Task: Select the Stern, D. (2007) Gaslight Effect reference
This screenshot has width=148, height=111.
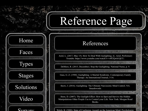Action: pyautogui.click(x=95, y=99)
